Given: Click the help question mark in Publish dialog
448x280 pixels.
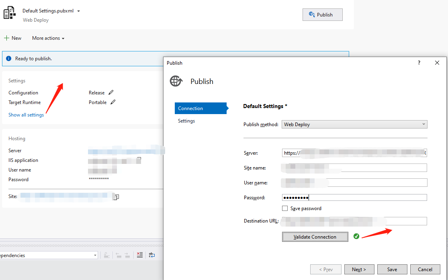Looking at the screenshot, I should (419, 63).
